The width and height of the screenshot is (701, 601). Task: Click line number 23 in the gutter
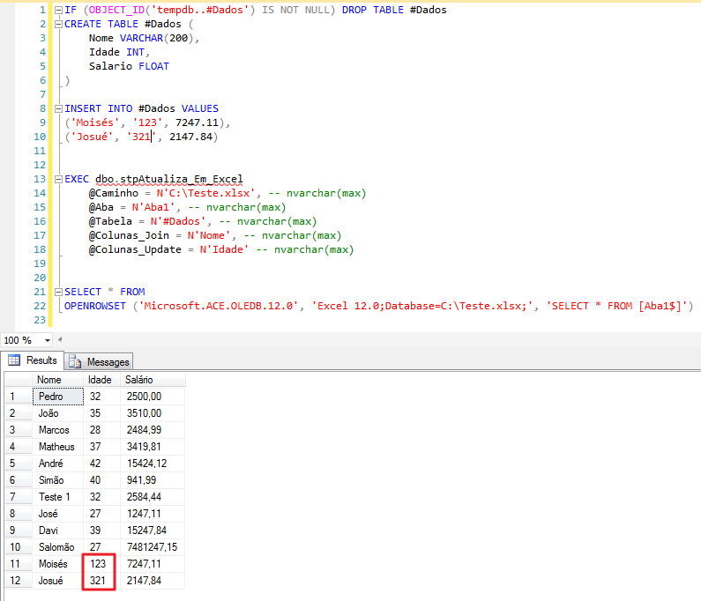click(40, 320)
